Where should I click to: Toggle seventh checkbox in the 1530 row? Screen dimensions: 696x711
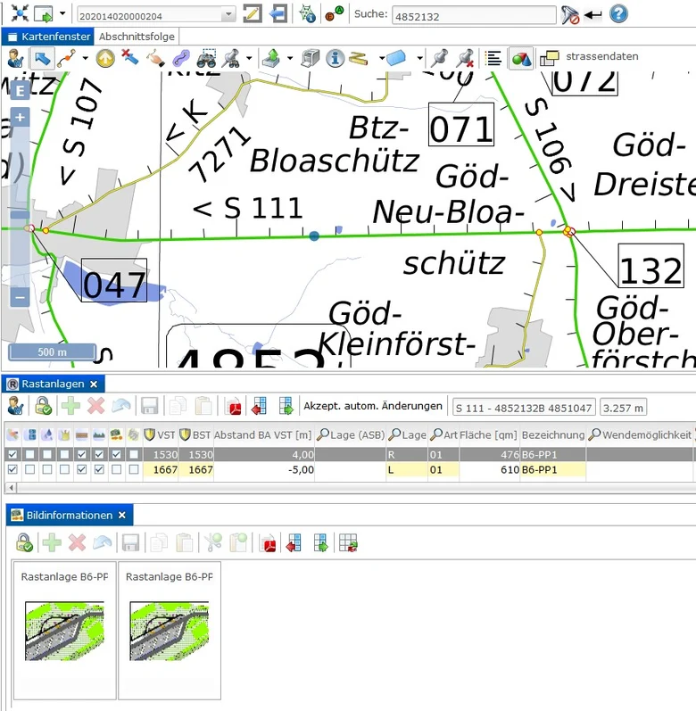pos(116,454)
